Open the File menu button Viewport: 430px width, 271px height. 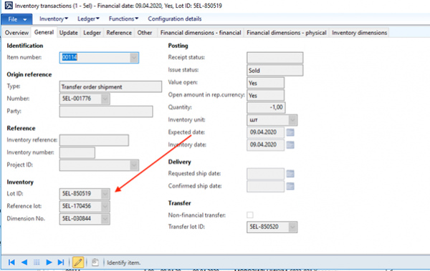point(16,19)
